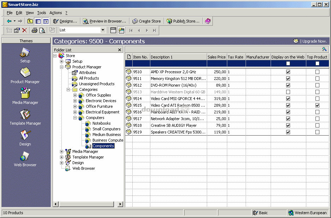The width and height of the screenshot is (331, 218).
Task: Click the search magnifier icon above the grid
Action: click(x=324, y=50)
